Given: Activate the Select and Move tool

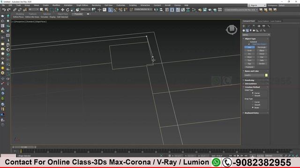Looking at the screenshot, I should 62,10.
